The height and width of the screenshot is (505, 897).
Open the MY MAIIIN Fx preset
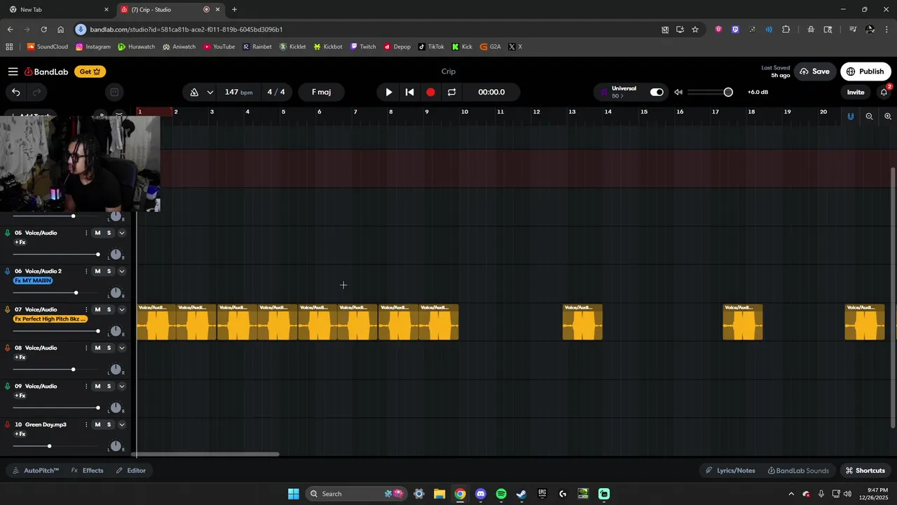33,281
